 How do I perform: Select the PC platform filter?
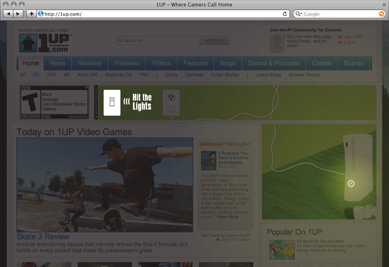pos(36,75)
